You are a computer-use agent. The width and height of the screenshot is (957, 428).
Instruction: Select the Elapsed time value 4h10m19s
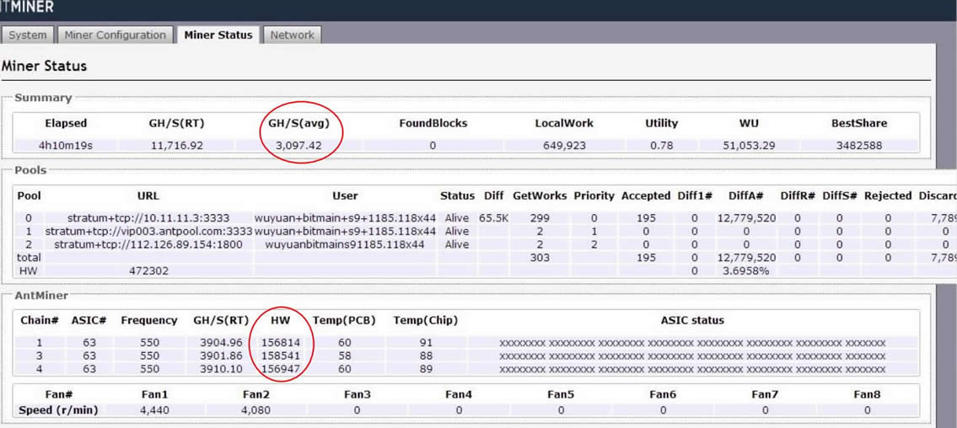tap(66, 145)
